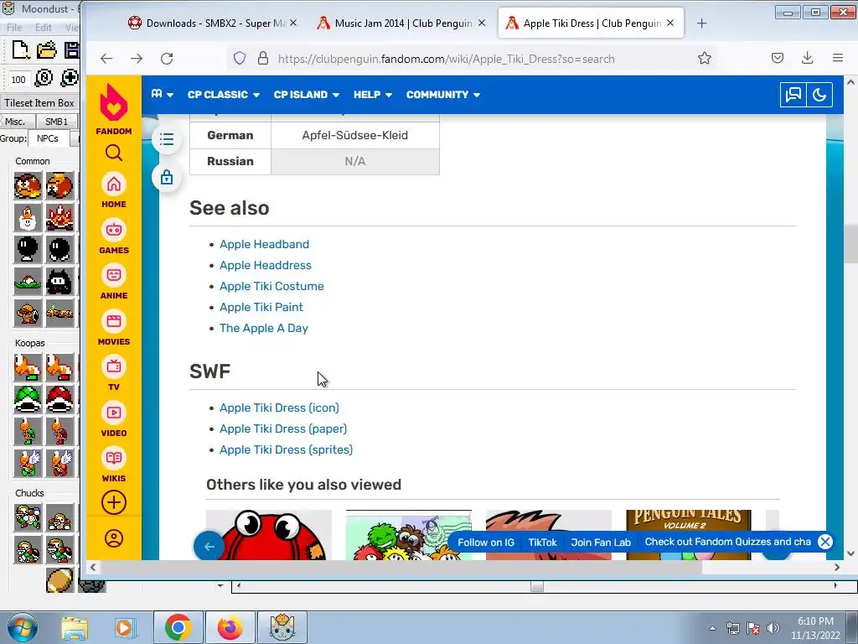Expand the wiki logo dropdown in navbar
Image resolution: width=858 pixels, height=644 pixels.
pos(162,95)
